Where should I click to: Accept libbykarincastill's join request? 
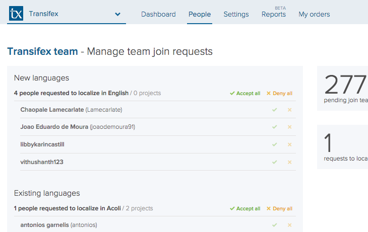[274, 144]
